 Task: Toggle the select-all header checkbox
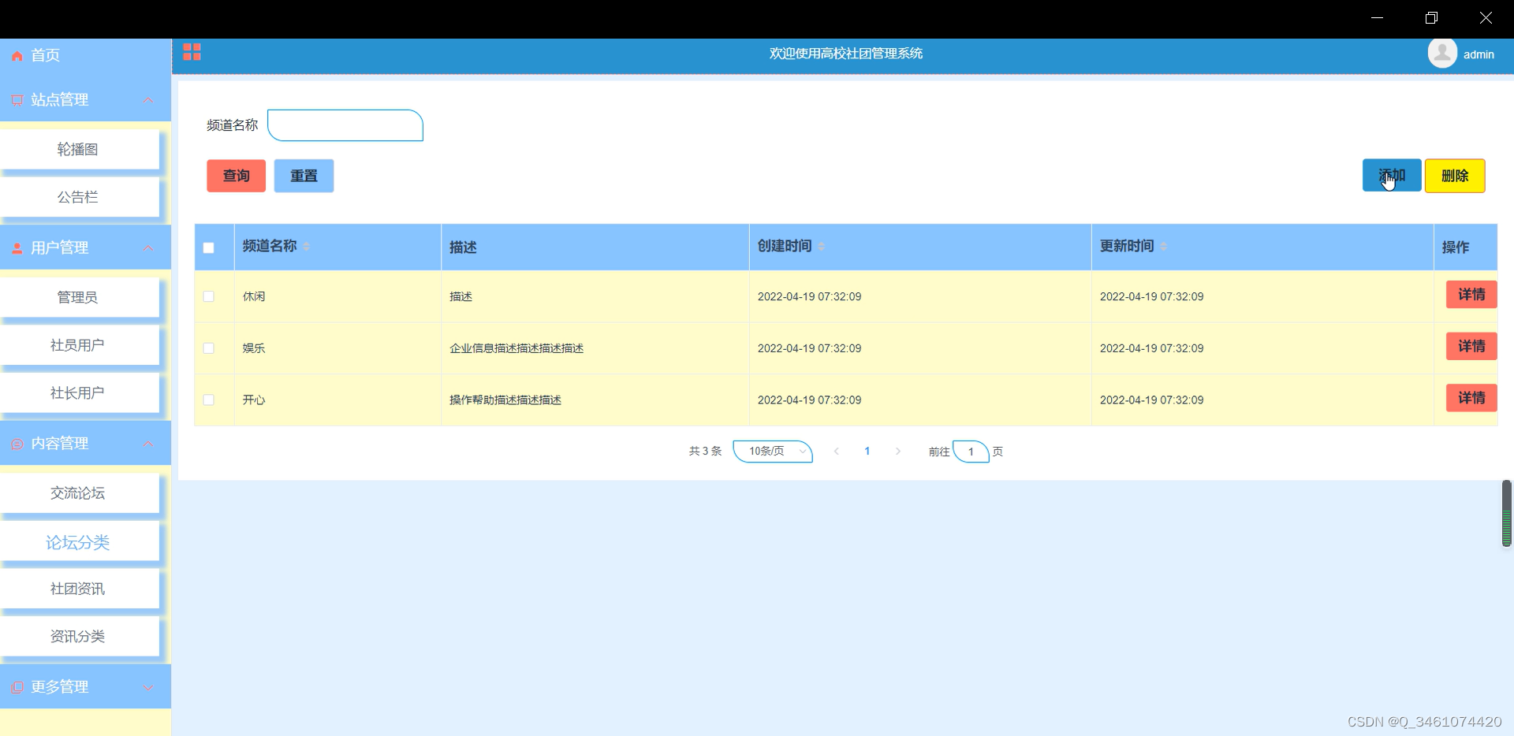click(x=209, y=247)
